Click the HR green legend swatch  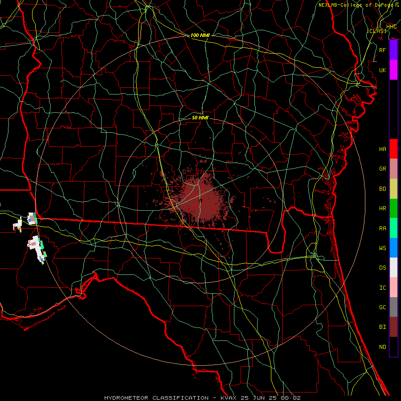393,208
